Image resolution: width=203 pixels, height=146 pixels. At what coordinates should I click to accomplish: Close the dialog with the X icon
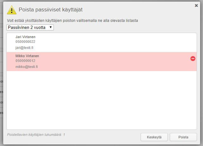[196, 5]
